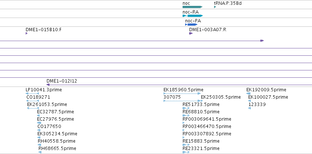The width and height of the screenshot is (312, 154).
Task: Click the 'EK192009.5prime' label
Action: pos(266,90)
